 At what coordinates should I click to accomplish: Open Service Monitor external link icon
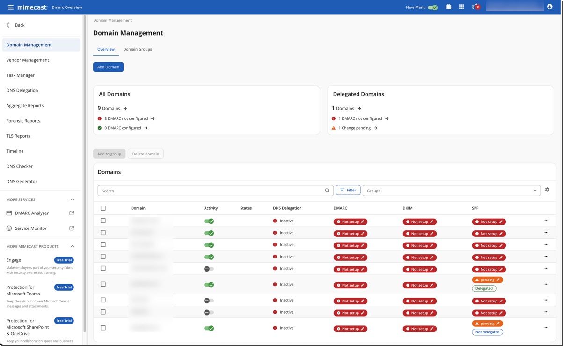click(72, 228)
